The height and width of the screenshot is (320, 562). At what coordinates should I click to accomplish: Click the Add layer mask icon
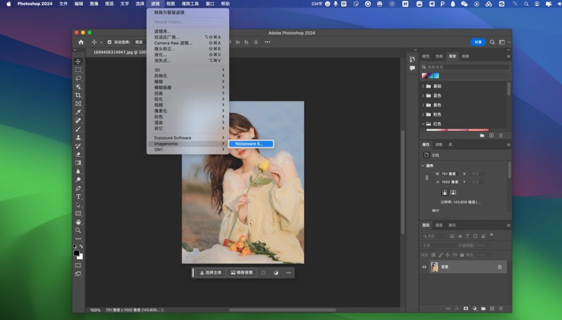(x=465, y=308)
